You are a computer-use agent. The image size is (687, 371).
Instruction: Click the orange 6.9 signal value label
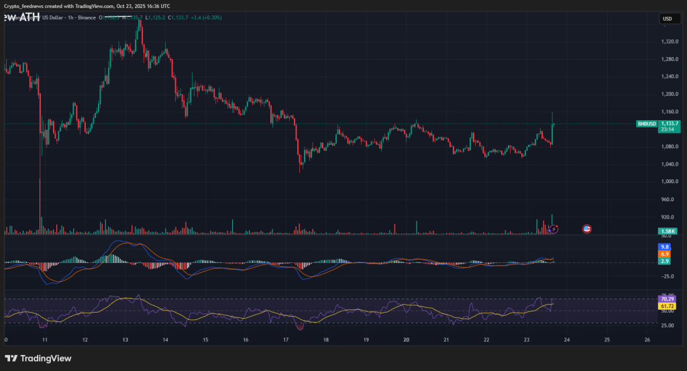[665, 254]
